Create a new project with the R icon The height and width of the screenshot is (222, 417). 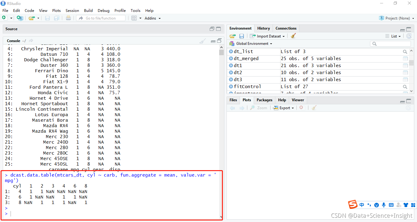(x=20, y=18)
